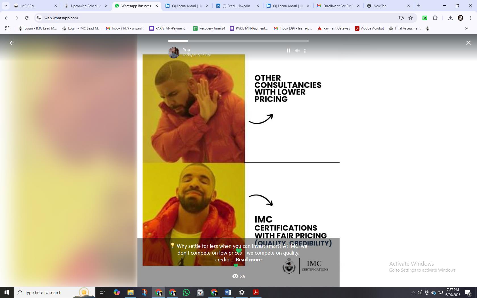Open File Explorer from taskbar

pyautogui.click(x=130, y=292)
